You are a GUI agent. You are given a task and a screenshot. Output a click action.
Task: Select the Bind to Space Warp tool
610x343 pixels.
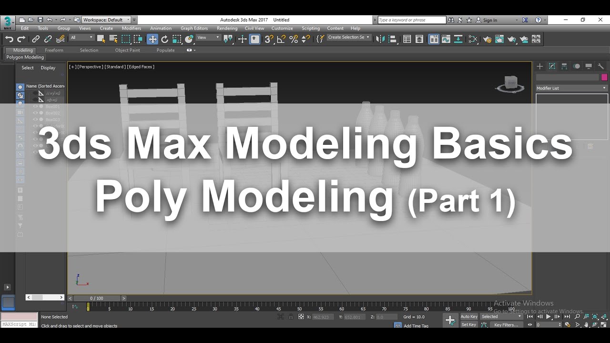point(61,39)
